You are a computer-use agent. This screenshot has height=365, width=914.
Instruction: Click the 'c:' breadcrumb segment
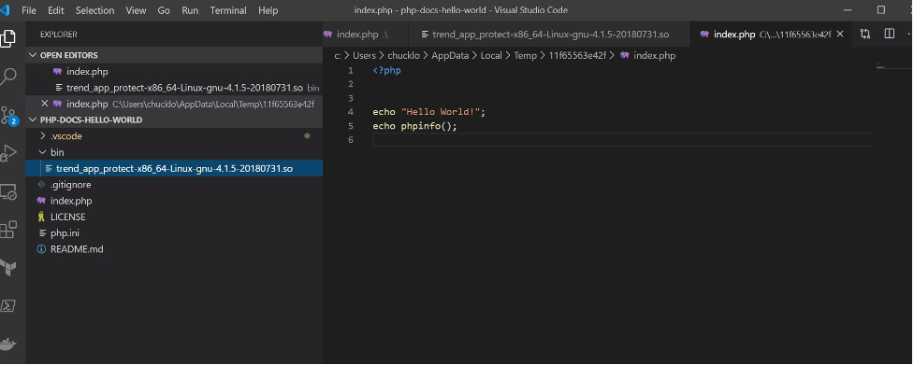click(x=338, y=56)
